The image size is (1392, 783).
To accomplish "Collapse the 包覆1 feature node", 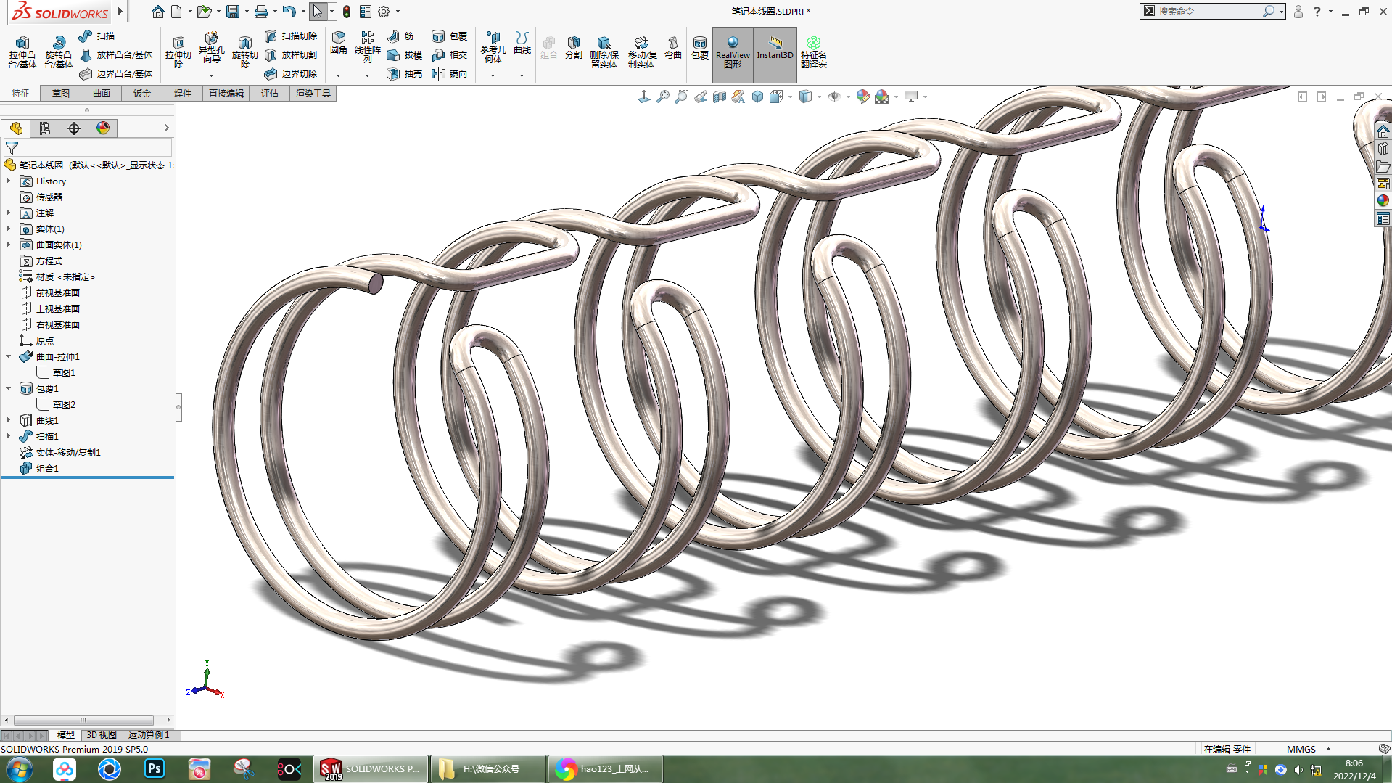I will [x=9, y=388].
